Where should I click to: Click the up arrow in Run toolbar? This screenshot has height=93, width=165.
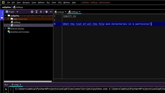[11, 89]
